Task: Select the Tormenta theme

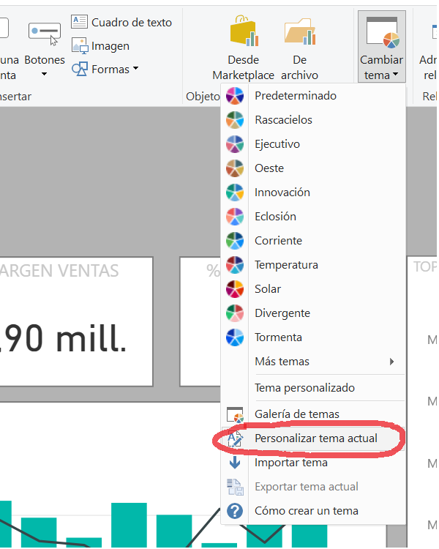Action: (313, 337)
